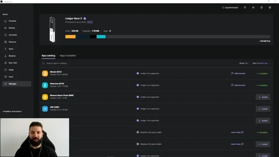
Task: Click the Send arrow icon
Action: (x=6, y=49)
